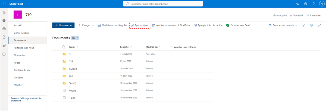Click the Modifier navigation link
Screen dimensions: 326x111
[x=18, y=85]
